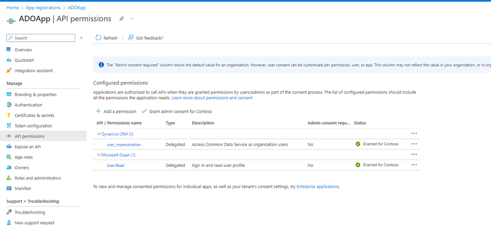
Task: Click the Overview grid icon in sidebar
Action: click(x=9, y=50)
